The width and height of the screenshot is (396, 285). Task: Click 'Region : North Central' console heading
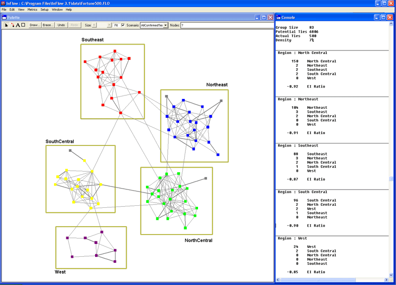tap(302, 53)
